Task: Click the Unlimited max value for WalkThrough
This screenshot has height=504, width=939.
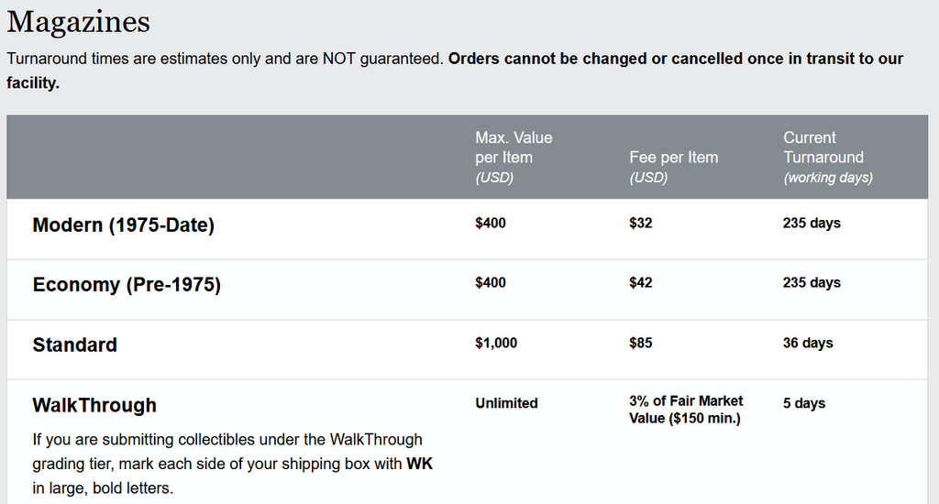Action: 506,403
